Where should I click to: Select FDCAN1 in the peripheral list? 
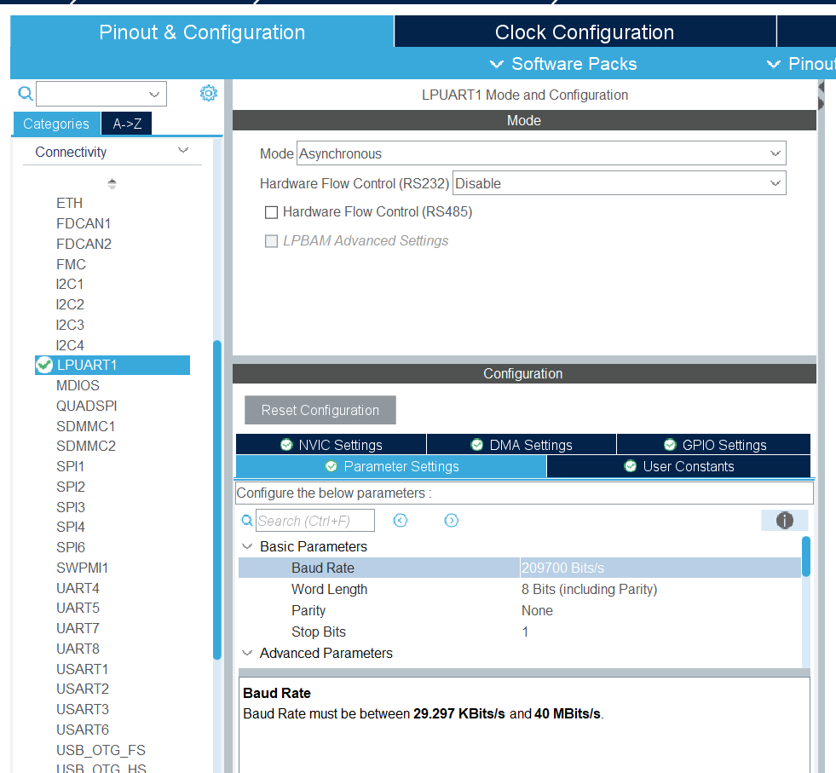coord(84,223)
